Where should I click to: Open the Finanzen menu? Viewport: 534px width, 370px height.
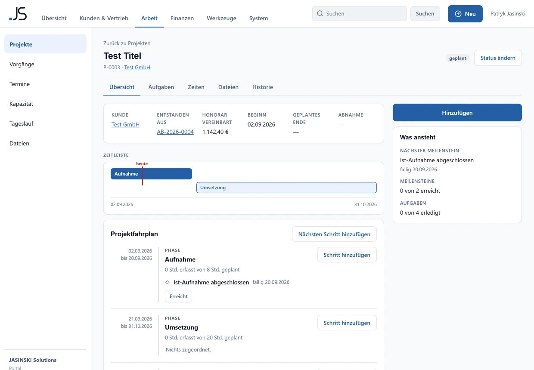point(182,18)
